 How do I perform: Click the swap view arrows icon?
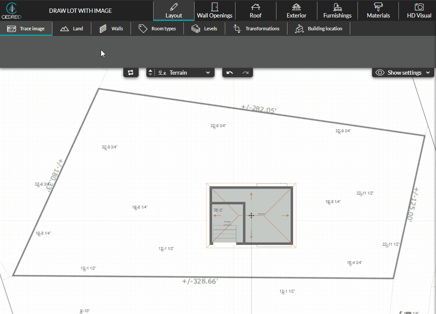(131, 73)
